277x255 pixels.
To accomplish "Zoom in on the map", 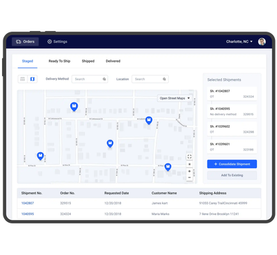I will point(189,171).
